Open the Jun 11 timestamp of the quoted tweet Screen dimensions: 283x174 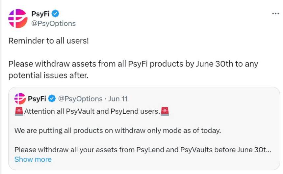coord(118,99)
